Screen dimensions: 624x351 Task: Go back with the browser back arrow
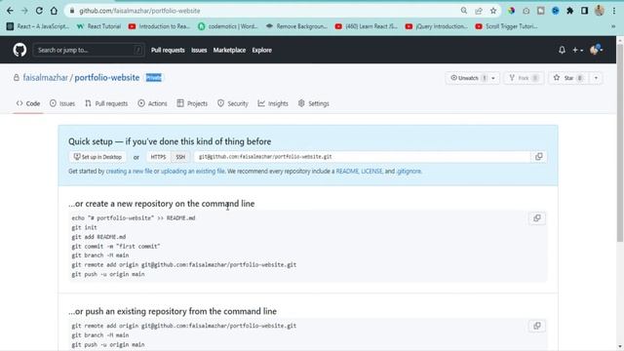(x=10, y=11)
